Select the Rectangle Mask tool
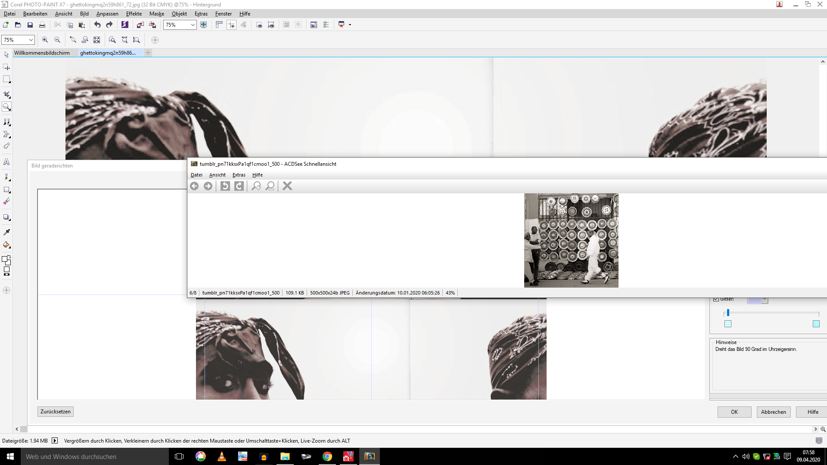 6,80
